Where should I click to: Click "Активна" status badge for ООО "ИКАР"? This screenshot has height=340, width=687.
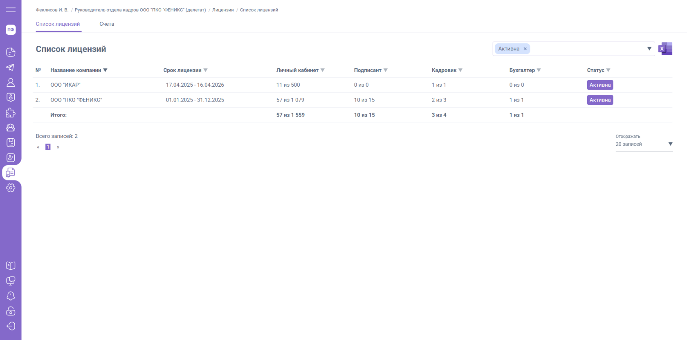tap(600, 85)
